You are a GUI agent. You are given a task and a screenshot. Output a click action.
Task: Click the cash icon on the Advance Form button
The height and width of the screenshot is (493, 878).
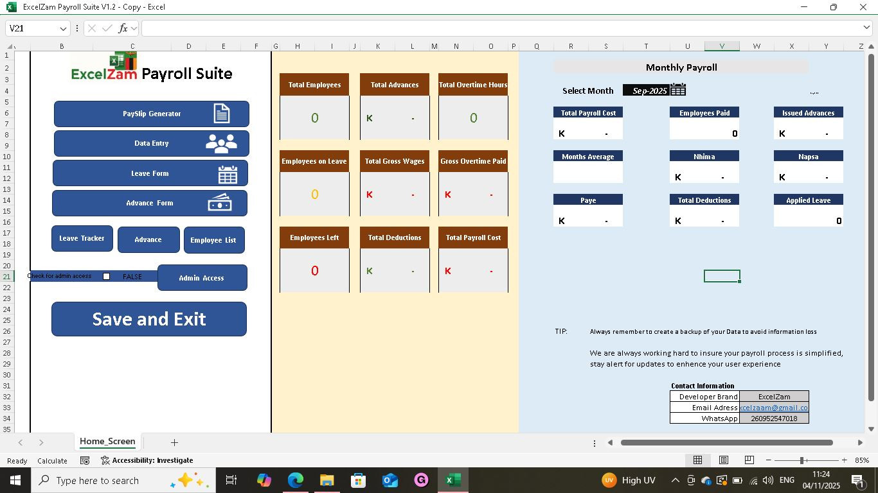(220, 203)
